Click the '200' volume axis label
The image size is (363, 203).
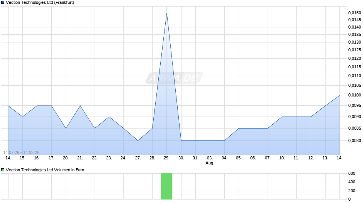tap(352, 191)
